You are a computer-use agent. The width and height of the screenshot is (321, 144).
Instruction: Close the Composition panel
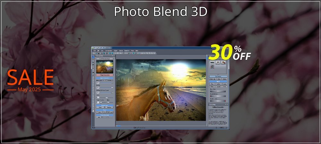[x=114, y=56]
